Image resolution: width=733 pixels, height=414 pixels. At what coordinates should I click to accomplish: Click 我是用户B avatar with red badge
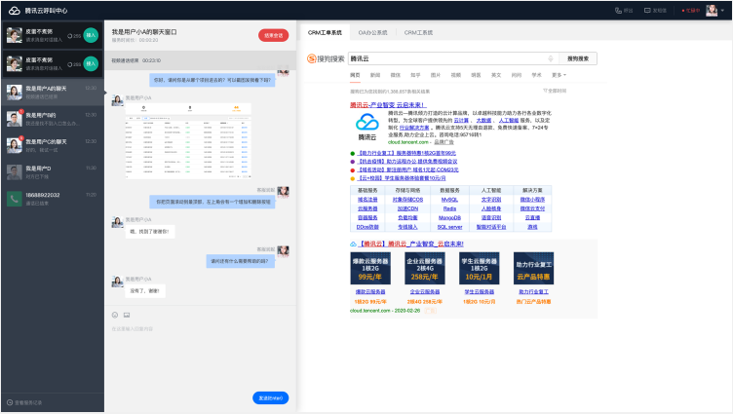click(15, 119)
